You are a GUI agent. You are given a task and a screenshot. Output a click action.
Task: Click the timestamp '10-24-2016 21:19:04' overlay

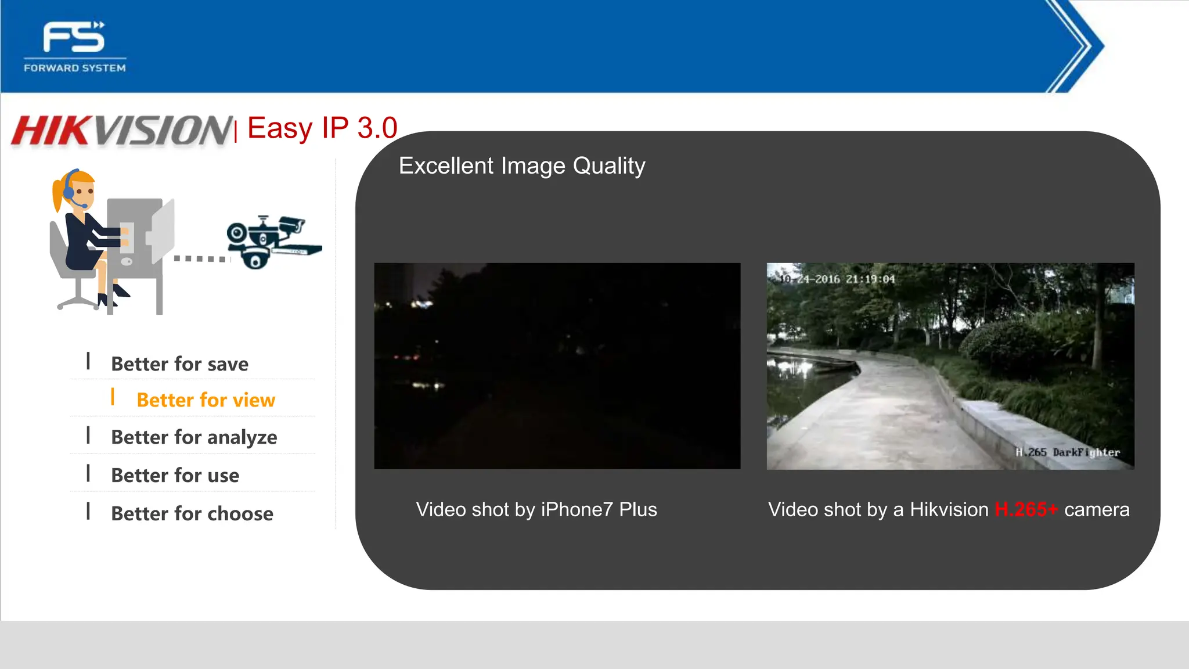pyautogui.click(x=837, y=279)
